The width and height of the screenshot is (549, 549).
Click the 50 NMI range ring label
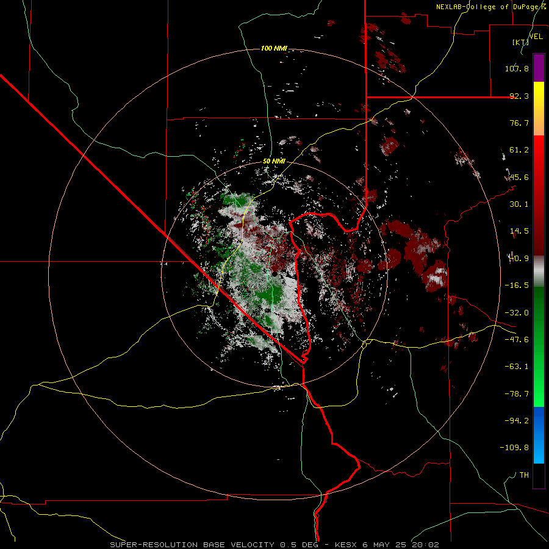(x=274, y=162)
